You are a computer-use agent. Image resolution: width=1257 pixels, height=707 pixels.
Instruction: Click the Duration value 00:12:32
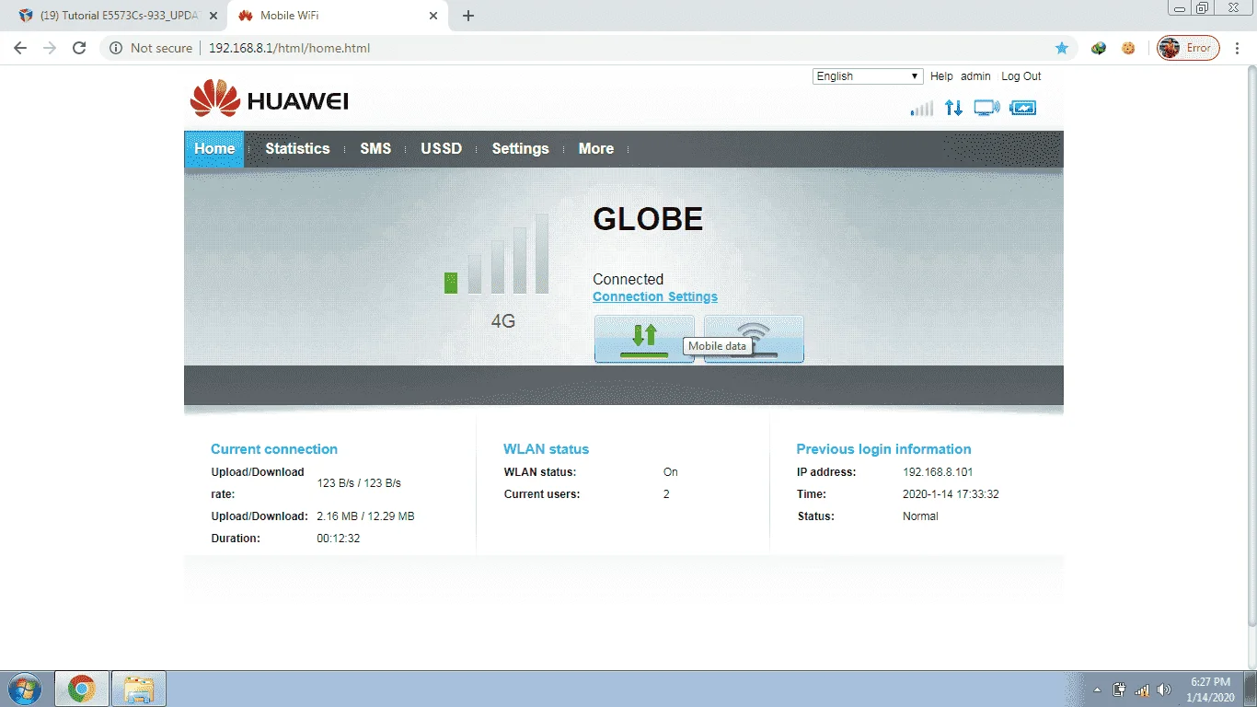pyautogui.click(x=339, y=539)
